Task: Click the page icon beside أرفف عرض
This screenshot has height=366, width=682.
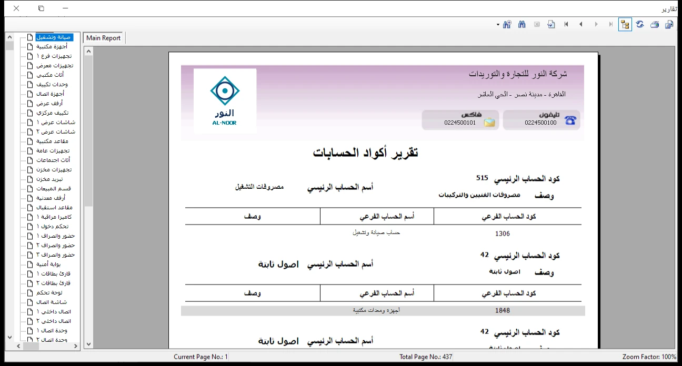Action: (30, 104)
